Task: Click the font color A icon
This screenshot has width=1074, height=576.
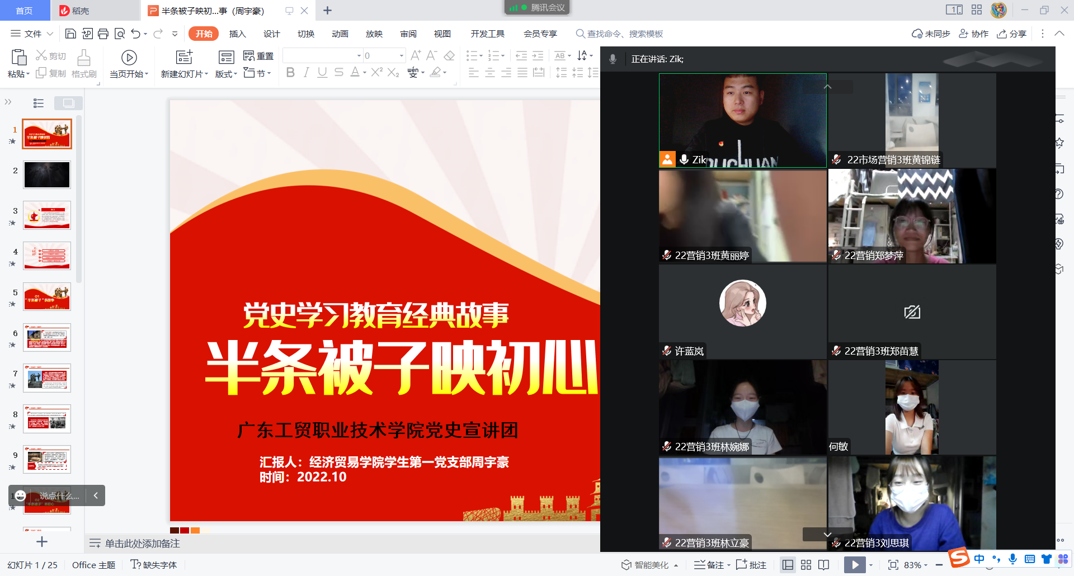Action: point(355,73)
